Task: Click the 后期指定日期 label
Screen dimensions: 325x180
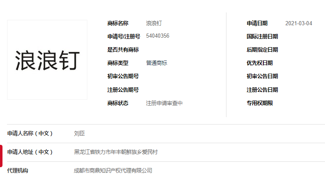Action: [262, 50]
